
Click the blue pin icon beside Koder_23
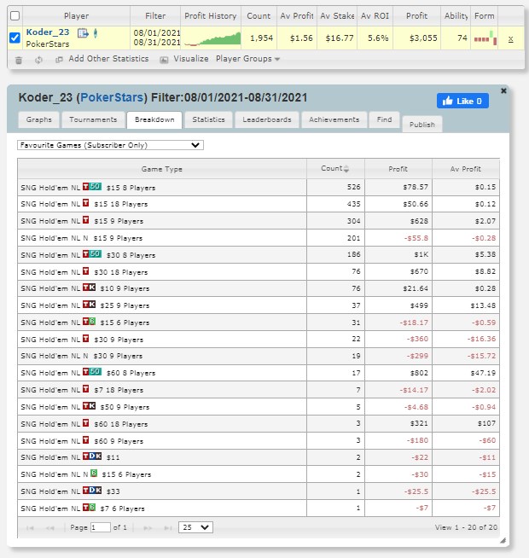click(x=95, y=33)
